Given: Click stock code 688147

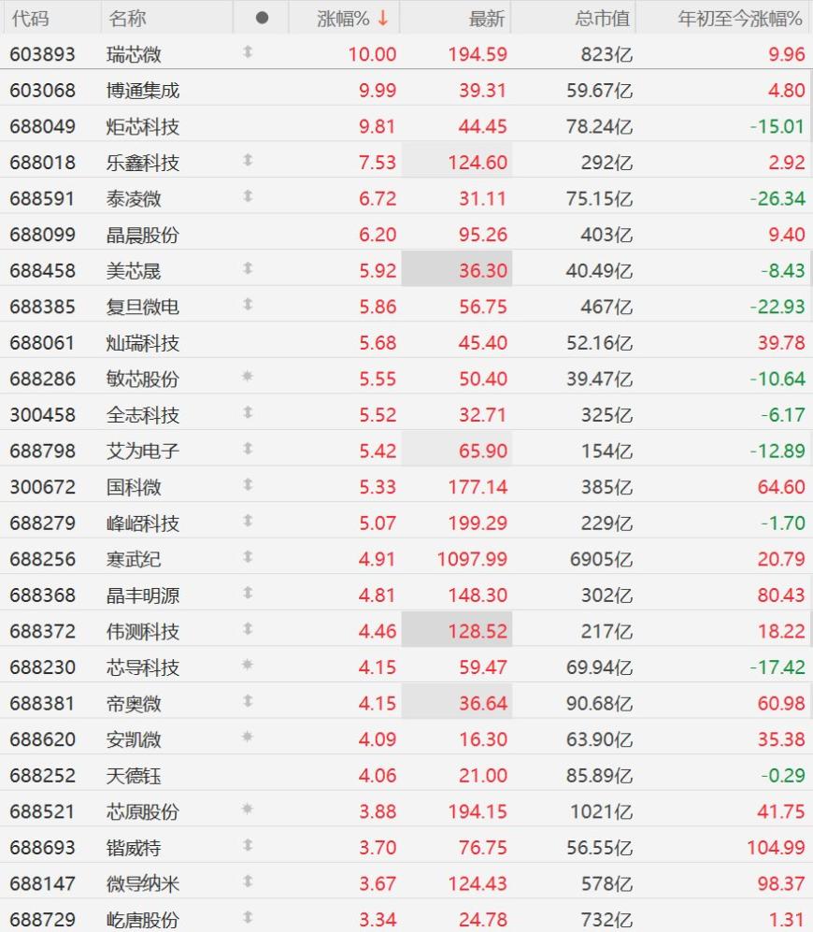Looking at the screenshot, I should click(42, 883).
